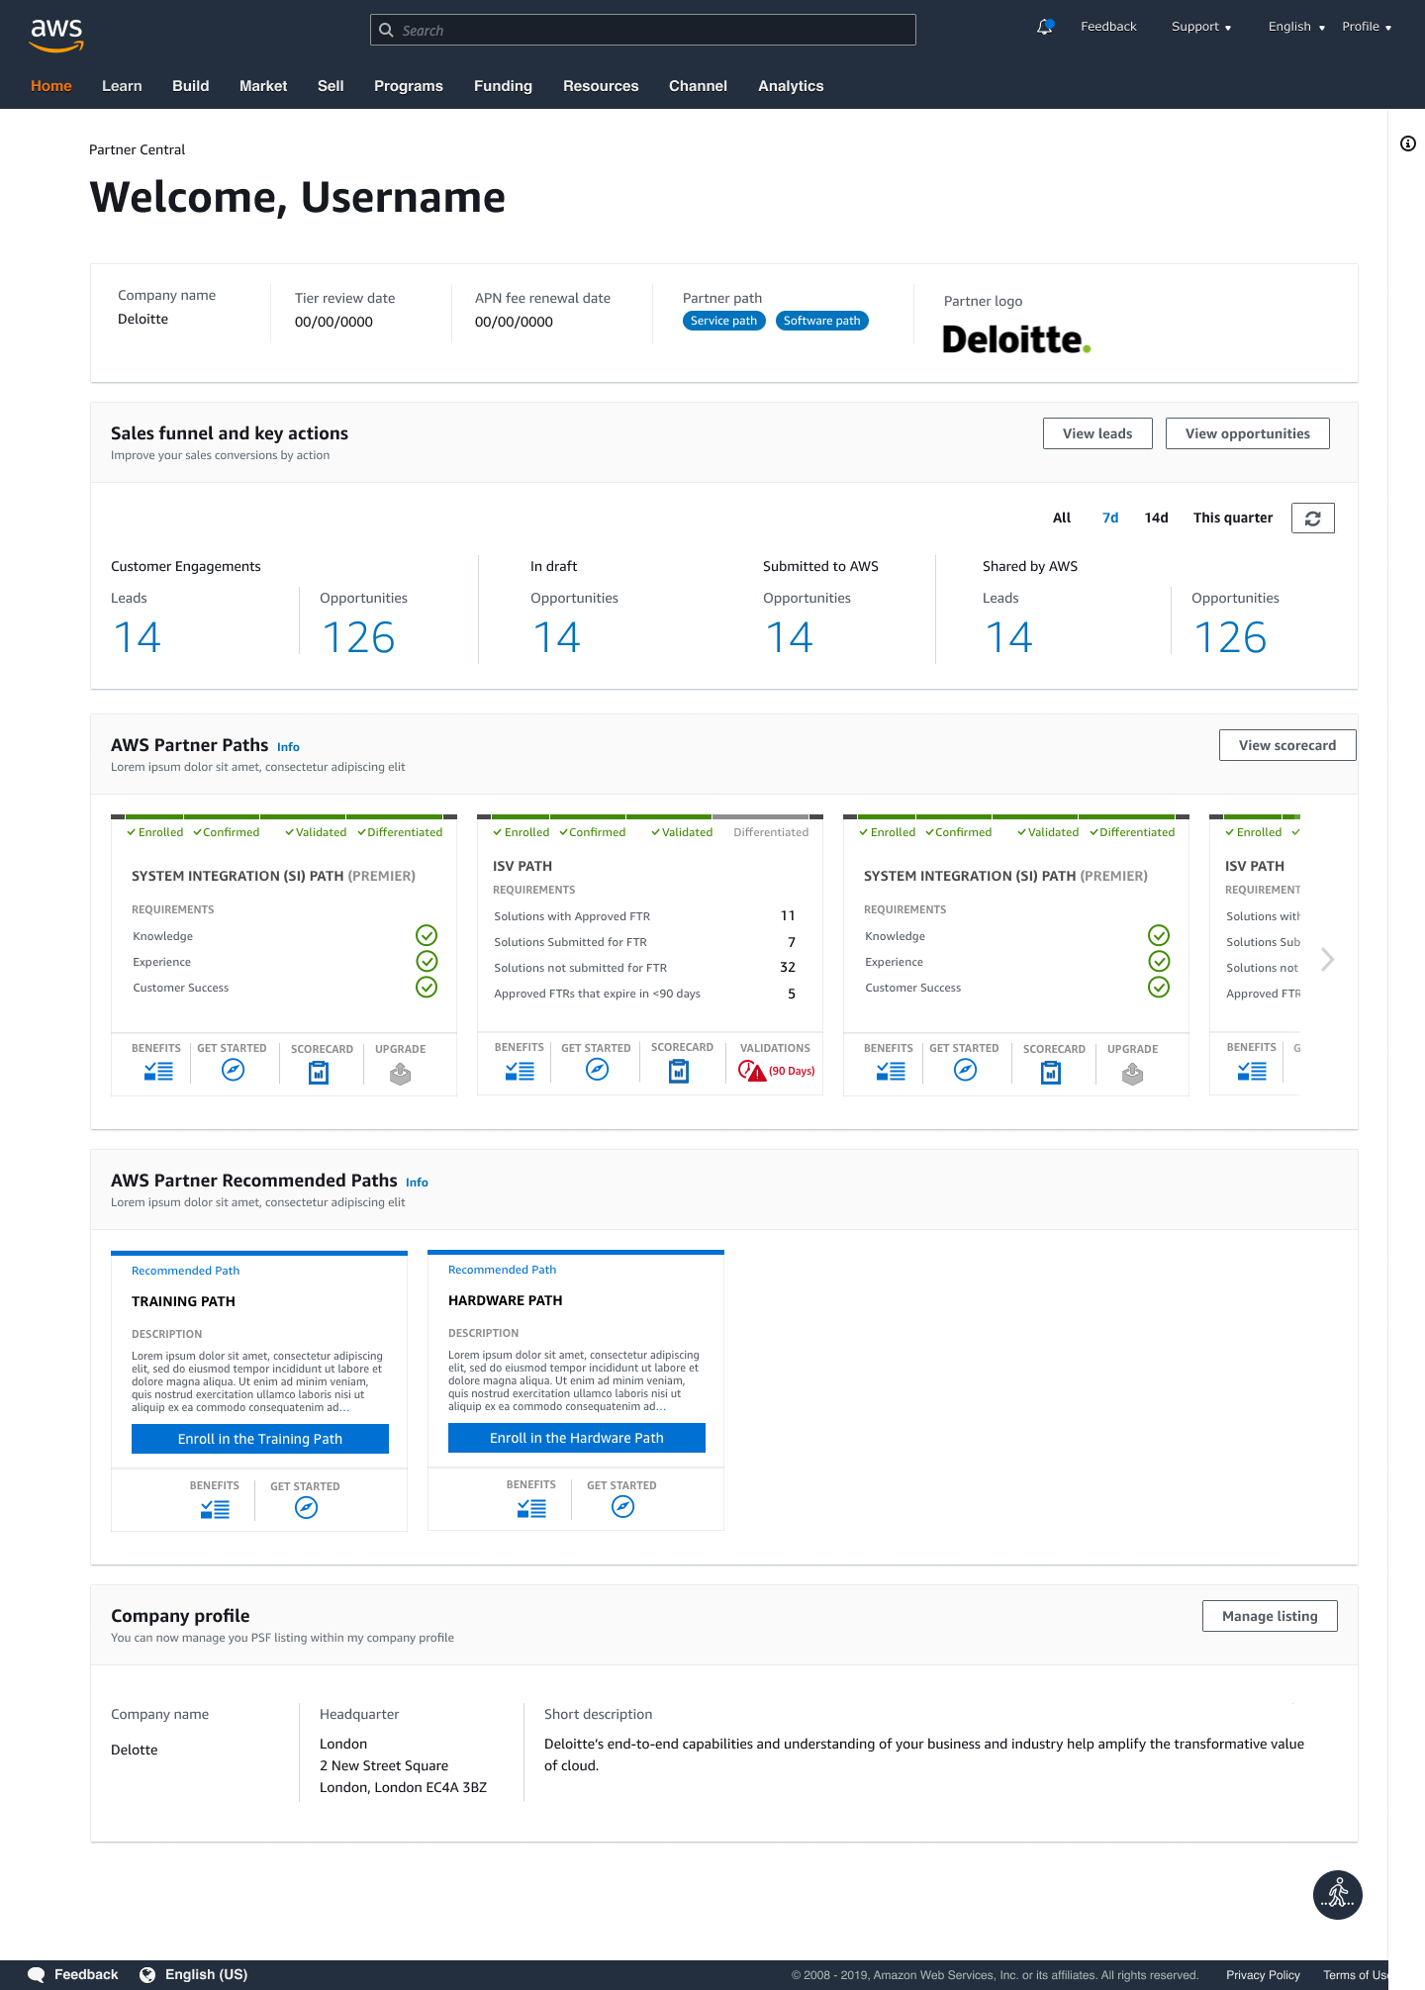This screenshot has width=1425, height=1990.
Task: Select the This quarter time range
Action: (x=1233, y=518)
